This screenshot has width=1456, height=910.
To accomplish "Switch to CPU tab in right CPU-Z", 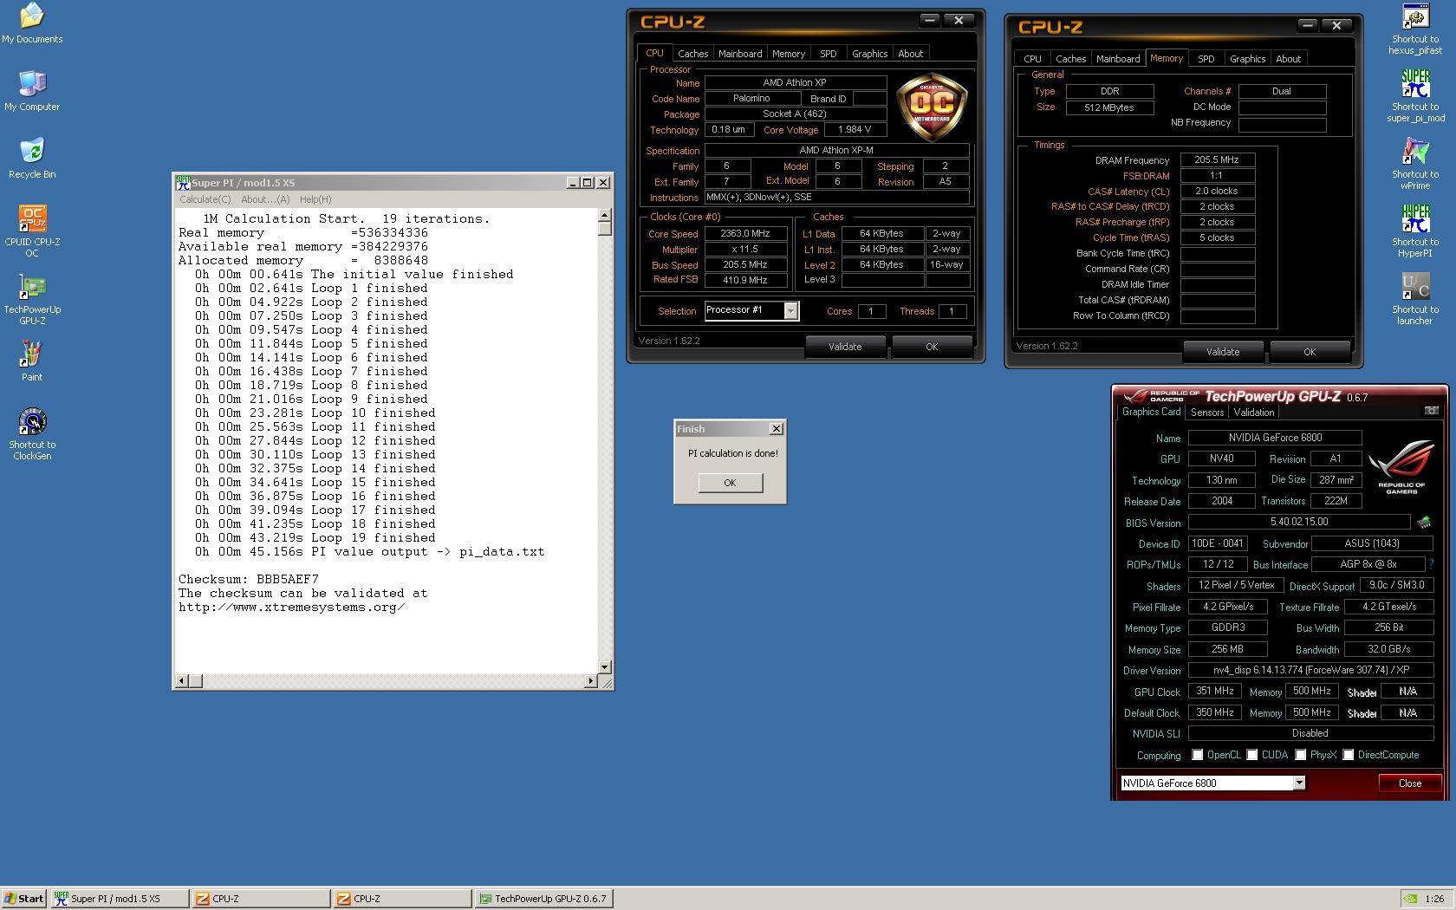I will (x=1032, y=59).
